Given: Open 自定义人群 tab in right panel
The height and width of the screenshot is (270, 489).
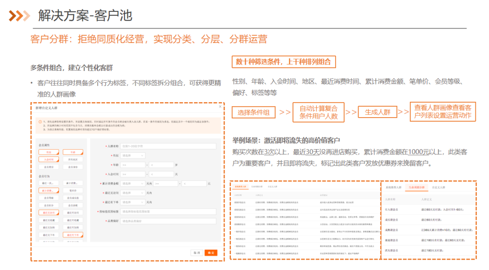Looking at the screenshot, I should (438, 187).
